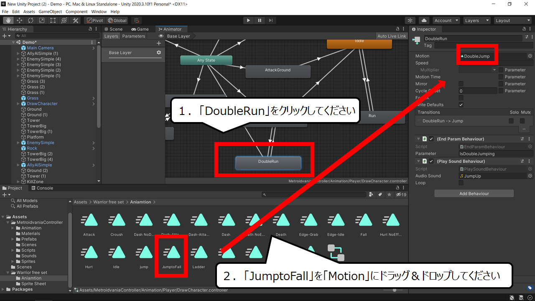The height and width of the screenshot is (301, 535).
Task: Toggle Motion Time Parameter checkbox
Action: pos(501,77)
